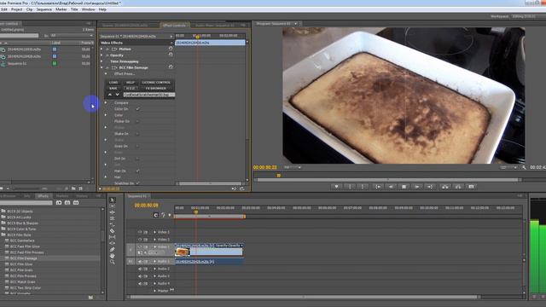Viewport: 546px width, 307px height.
Task: Step forward one frame in Program monitor
Action: 417,187
